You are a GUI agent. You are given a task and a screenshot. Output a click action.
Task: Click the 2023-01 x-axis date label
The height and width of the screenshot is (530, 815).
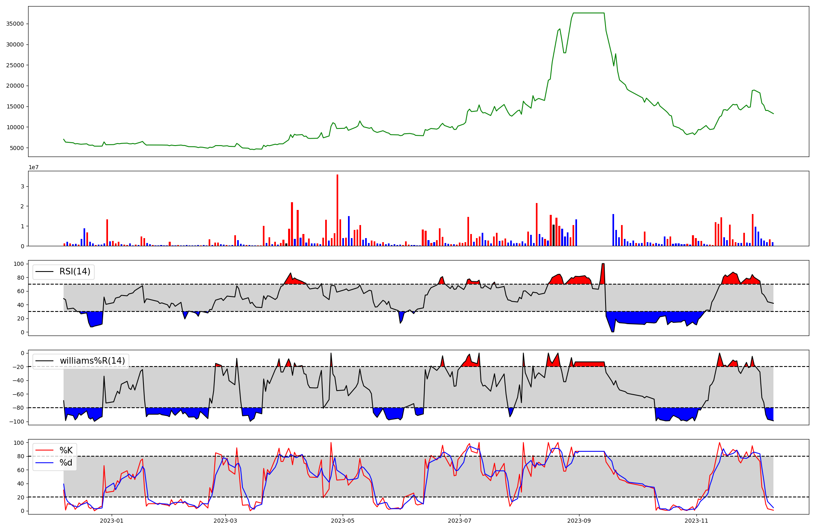[x=112, y=521]
